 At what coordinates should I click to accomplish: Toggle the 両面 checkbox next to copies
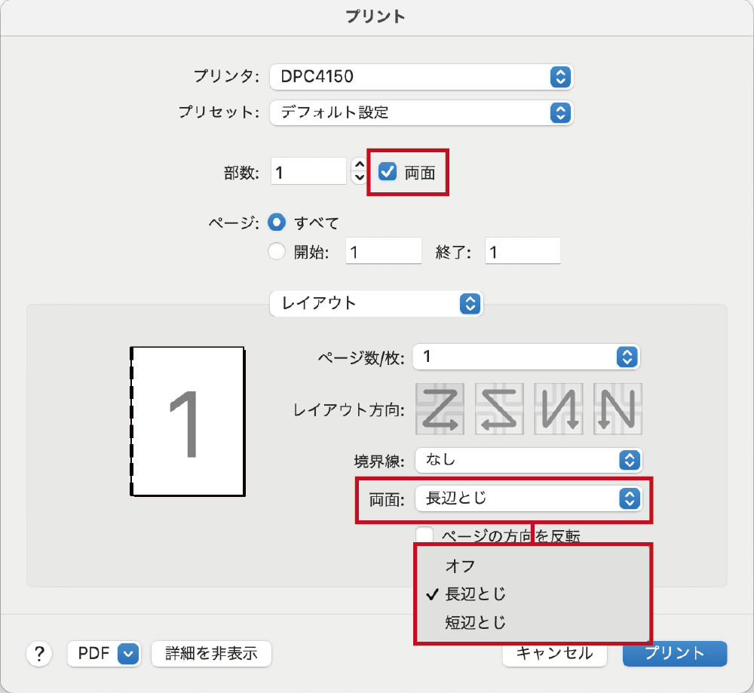pos(388,172)
